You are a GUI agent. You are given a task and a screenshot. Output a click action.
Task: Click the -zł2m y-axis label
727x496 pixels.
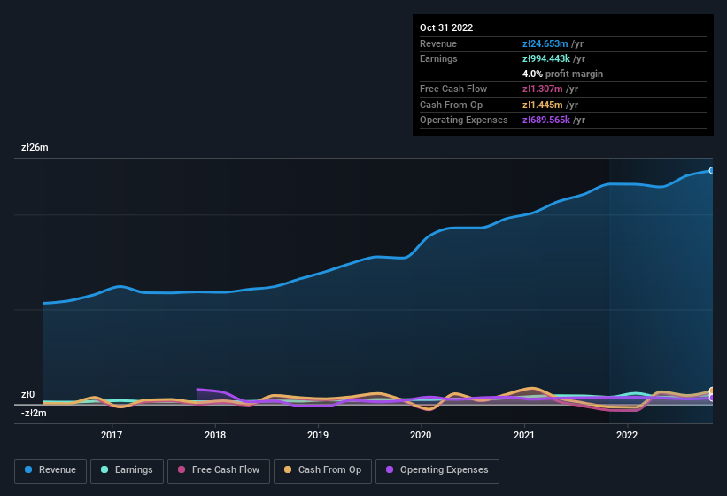[x=34, y=413]
